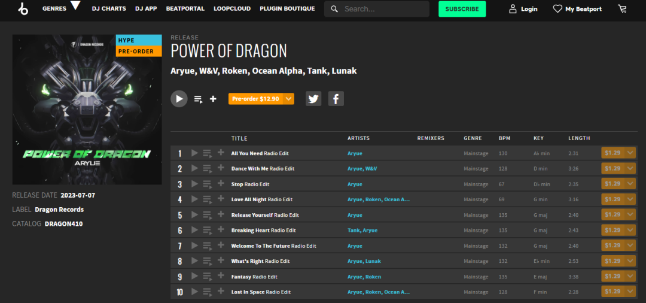Click Pre-order $12.90 button
This screenshot has height=303, width=646.
(255, 99)
